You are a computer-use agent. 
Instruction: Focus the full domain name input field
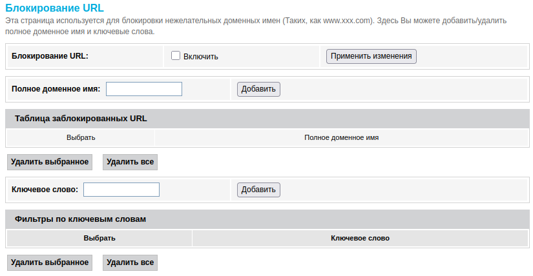click(144, 89)
